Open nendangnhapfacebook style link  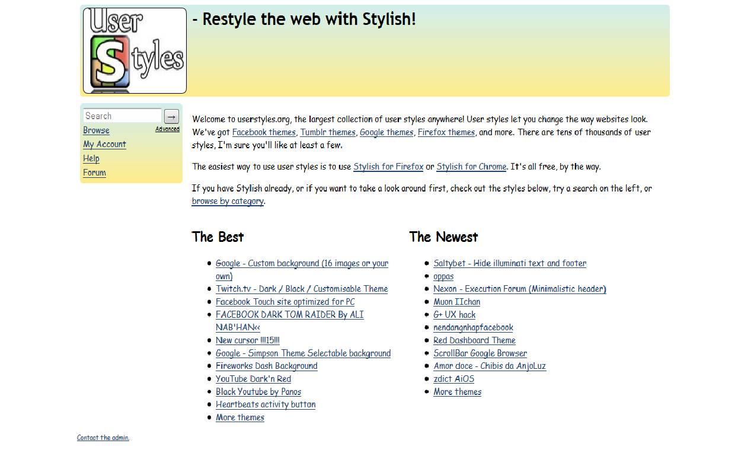tap(473, 327)
